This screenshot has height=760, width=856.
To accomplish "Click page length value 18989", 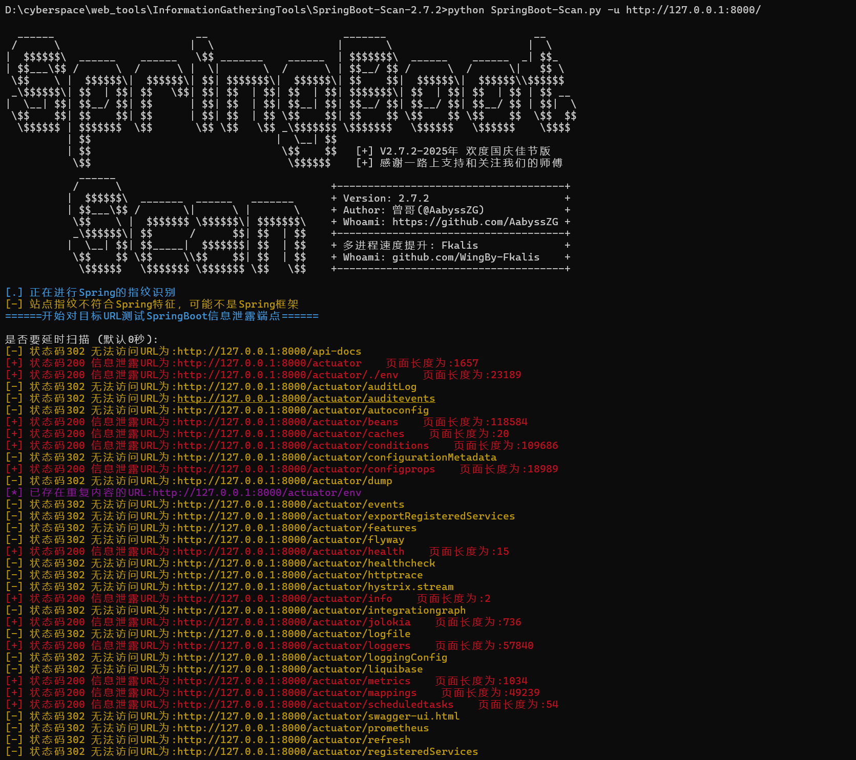I will pos(543,469).
